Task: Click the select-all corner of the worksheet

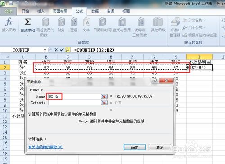Action: point(5,57)
